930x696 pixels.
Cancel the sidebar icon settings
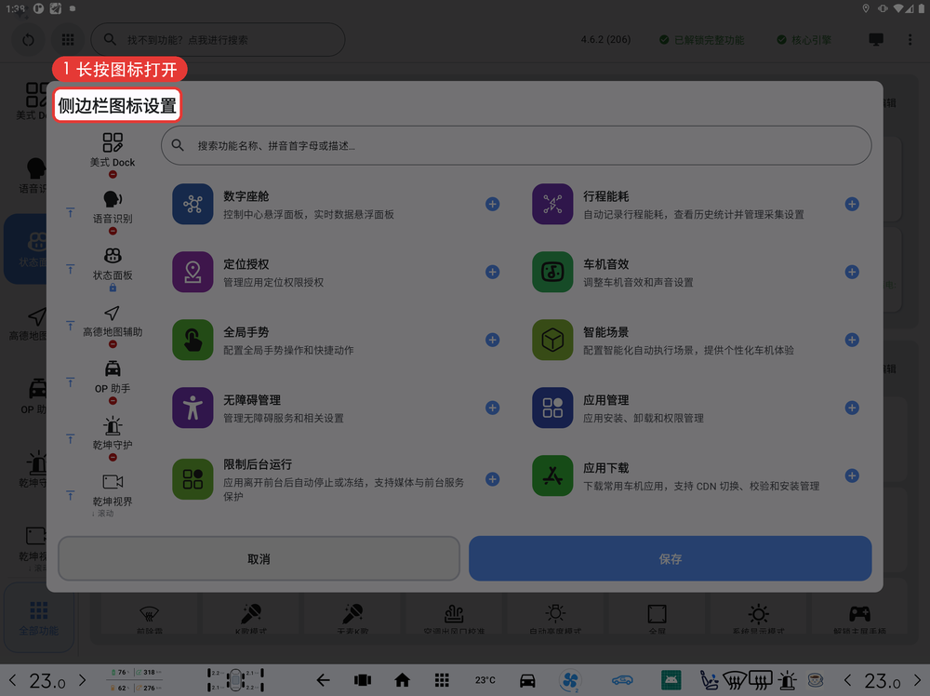259,559
